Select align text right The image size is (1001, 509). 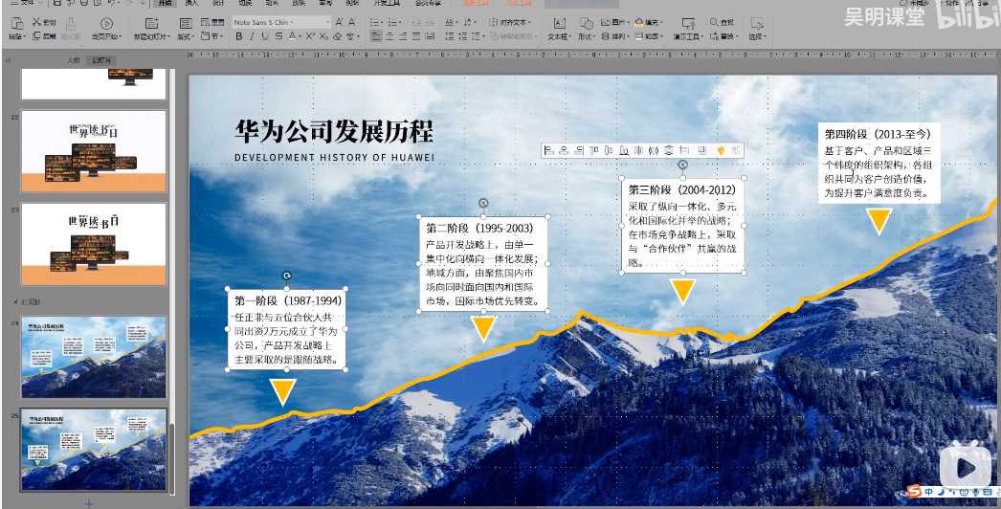pos(403,36)
